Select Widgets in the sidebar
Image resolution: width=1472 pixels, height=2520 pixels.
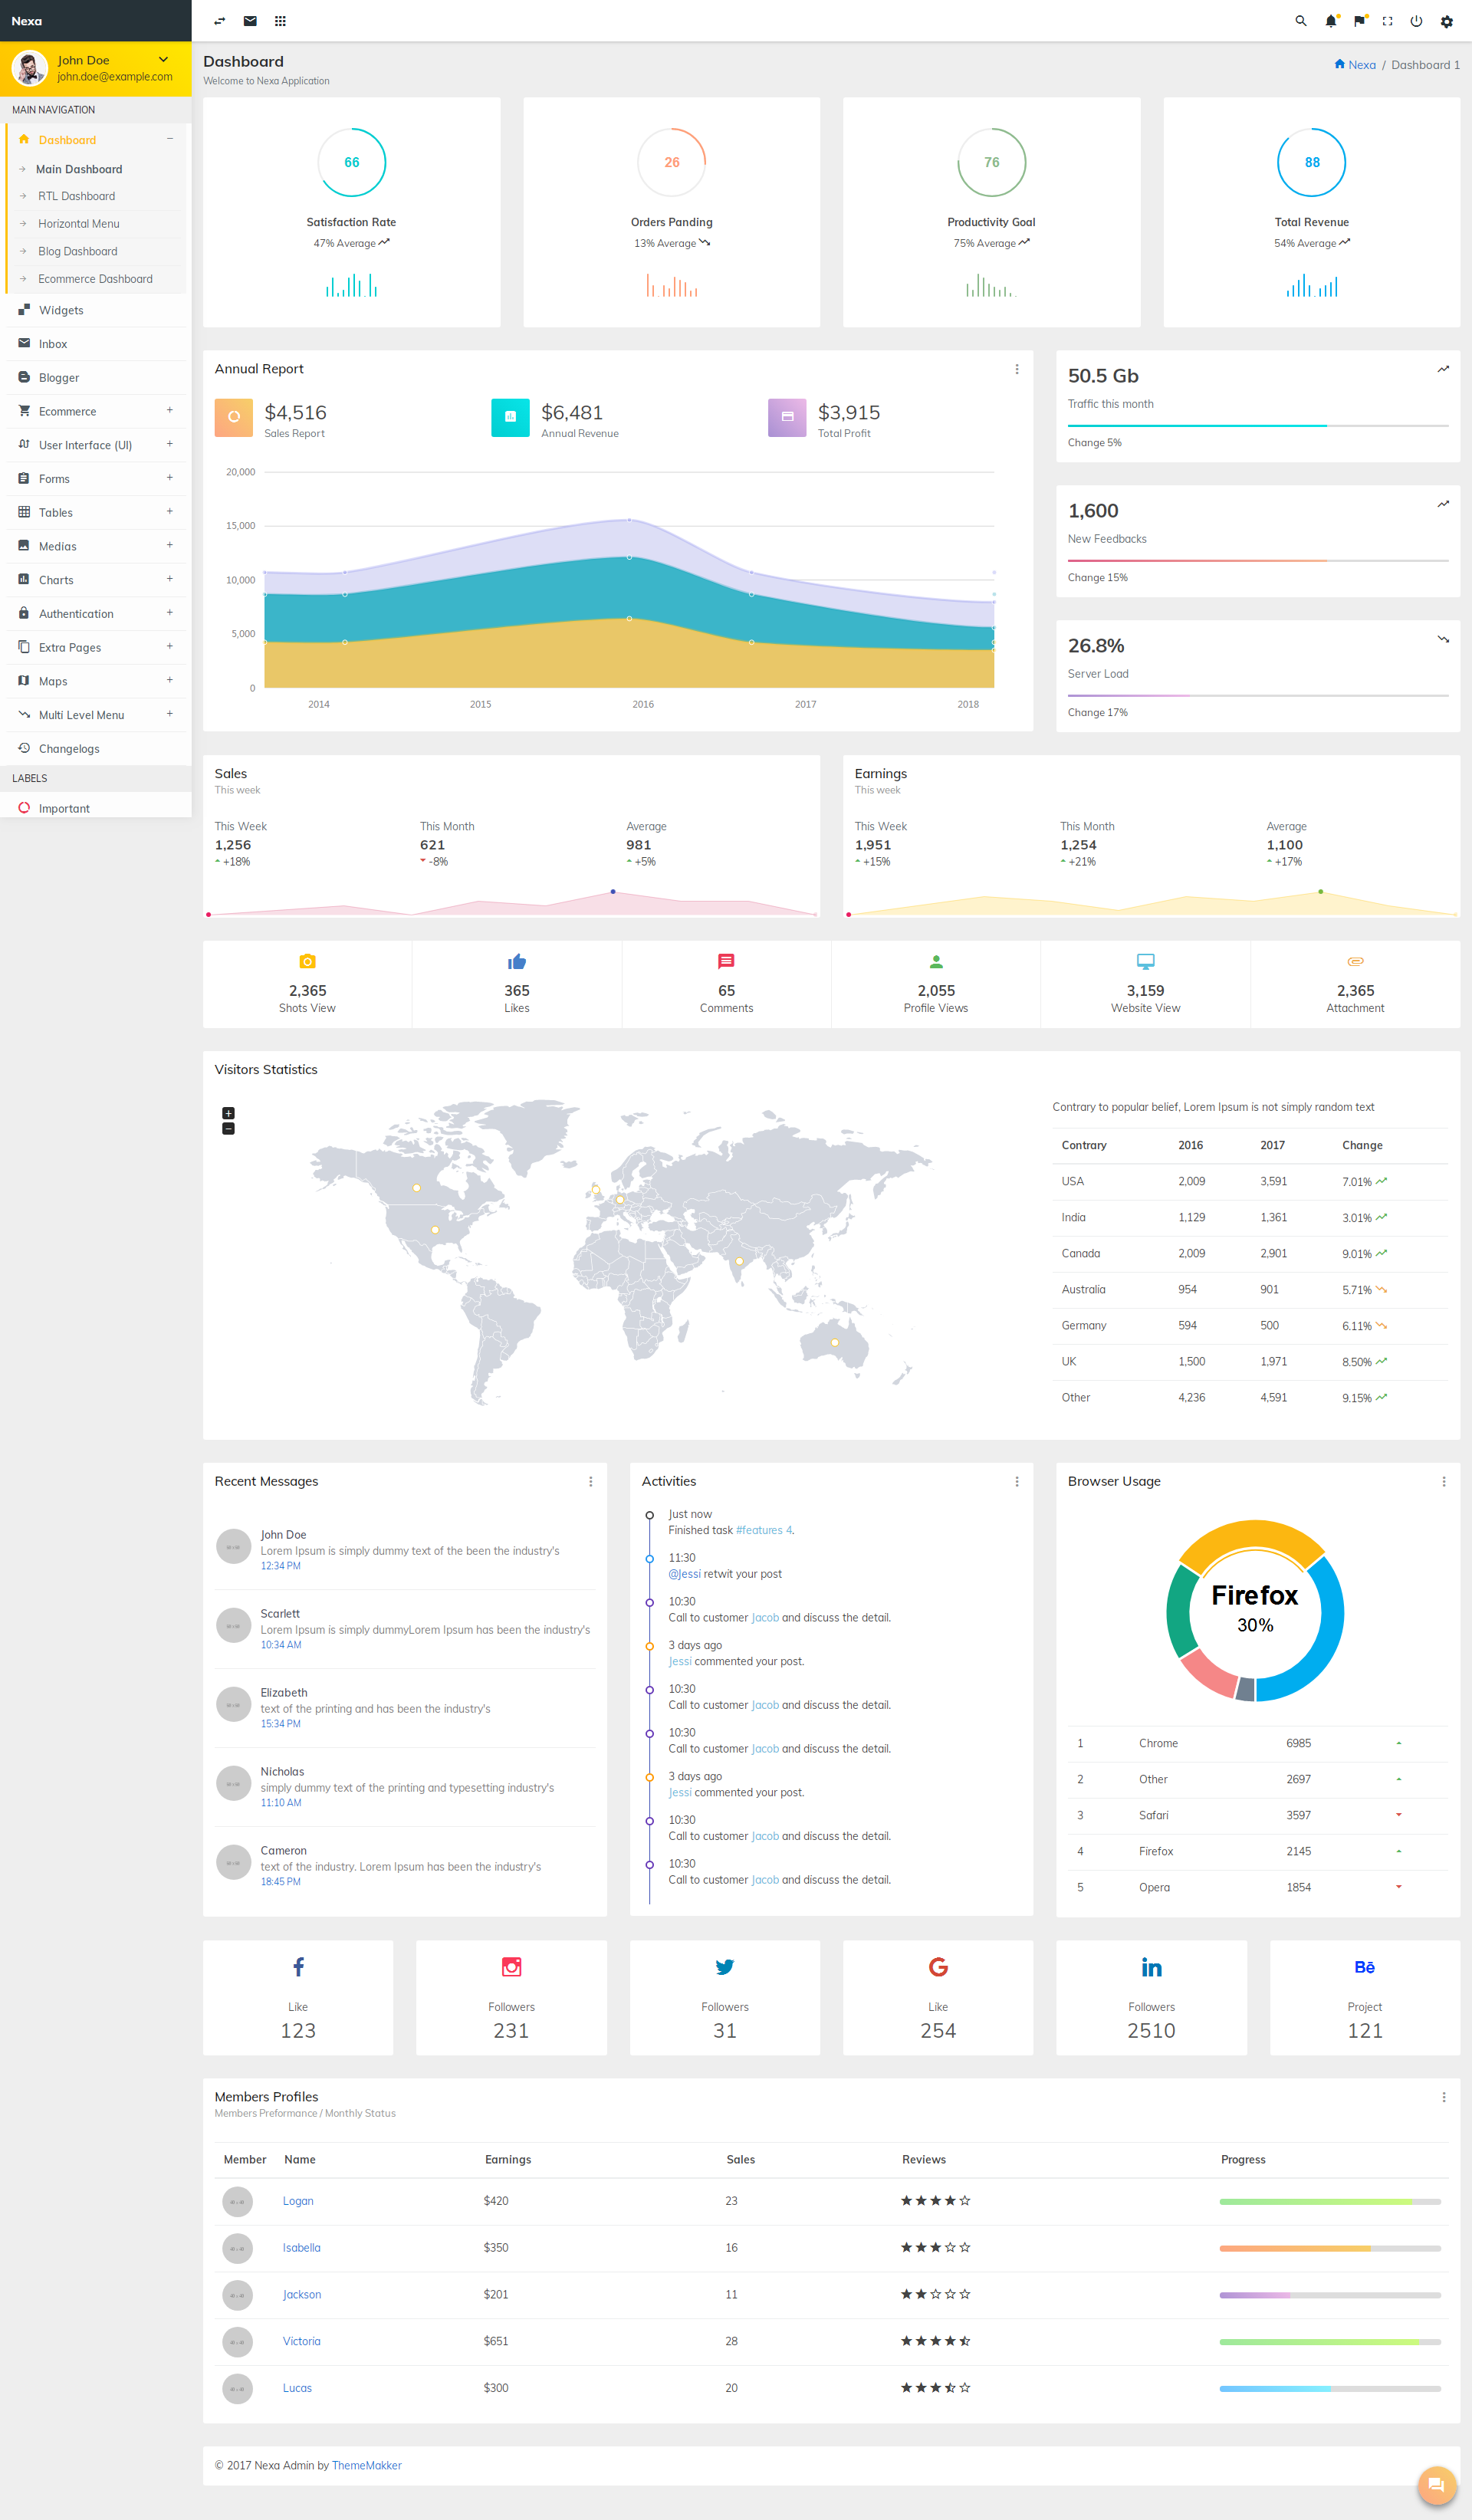point(61,310)
